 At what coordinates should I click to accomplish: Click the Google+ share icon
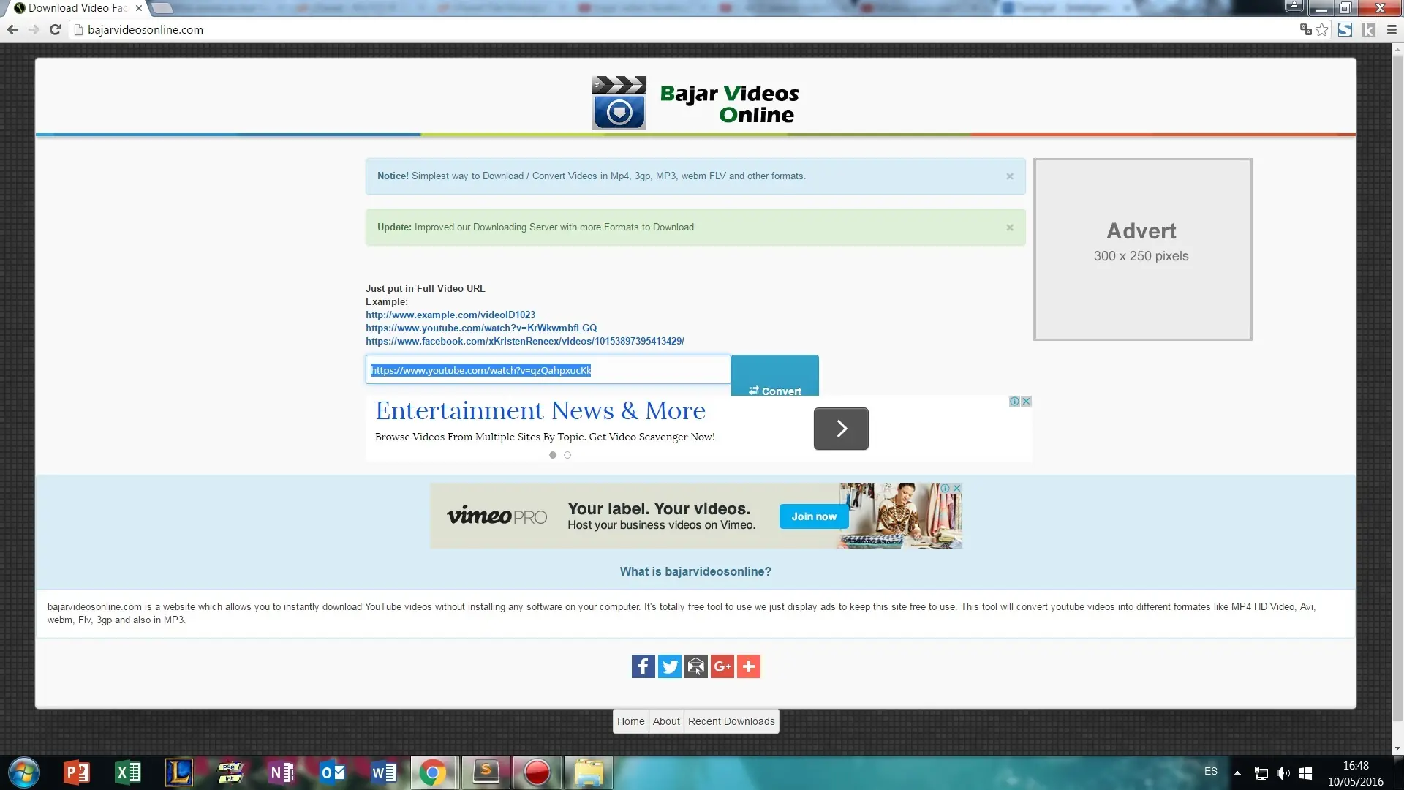(722, 666)
